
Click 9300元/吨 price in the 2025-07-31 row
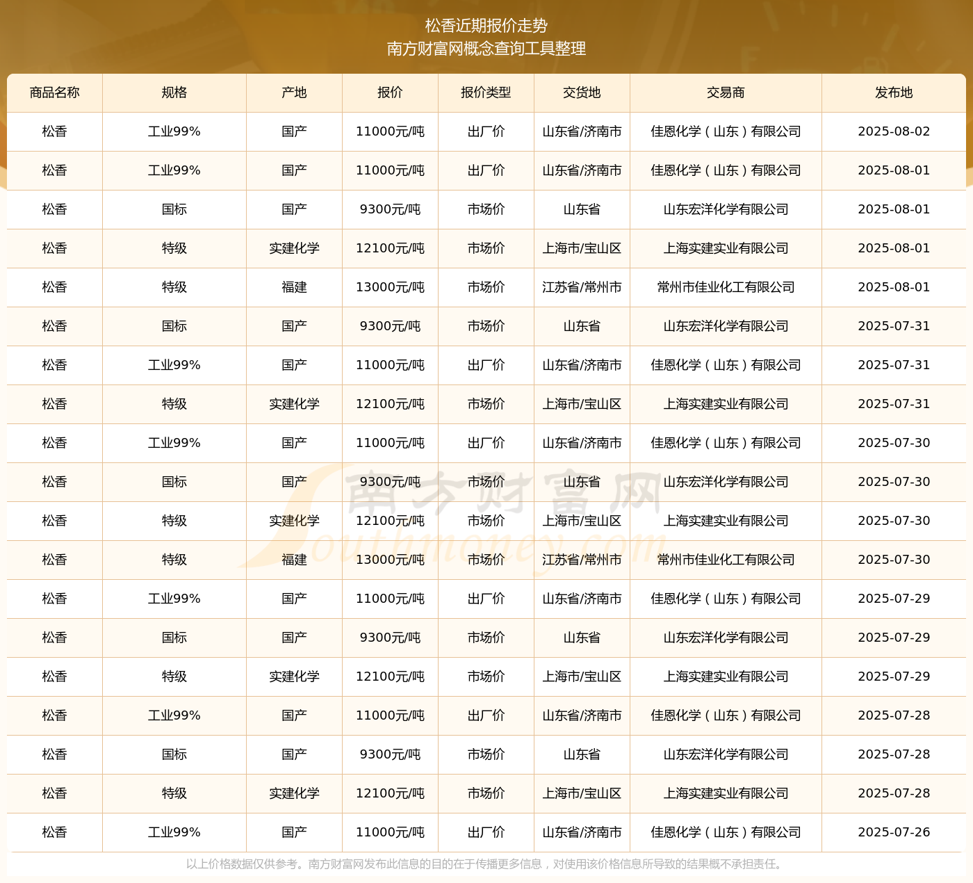pos(390,326)
